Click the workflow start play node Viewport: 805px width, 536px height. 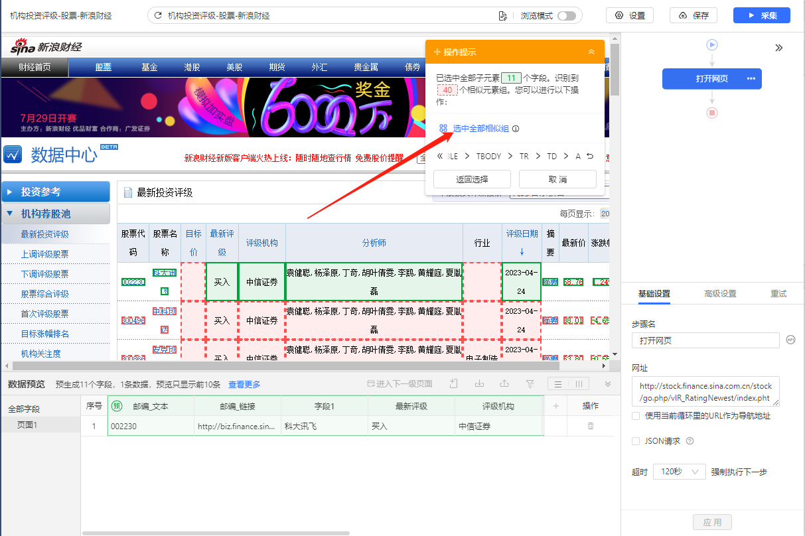pos(712,45)
